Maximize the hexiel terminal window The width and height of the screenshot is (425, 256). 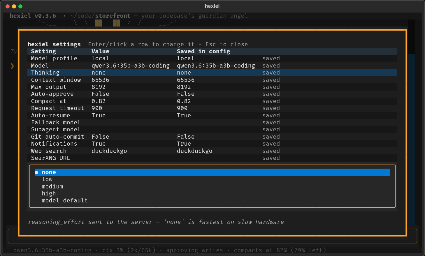click(20, 6)
